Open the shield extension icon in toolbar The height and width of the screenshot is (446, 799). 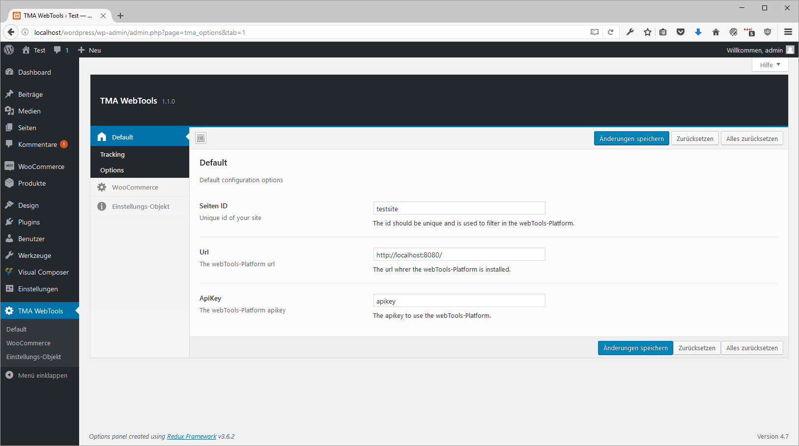[x=768, y=32]
